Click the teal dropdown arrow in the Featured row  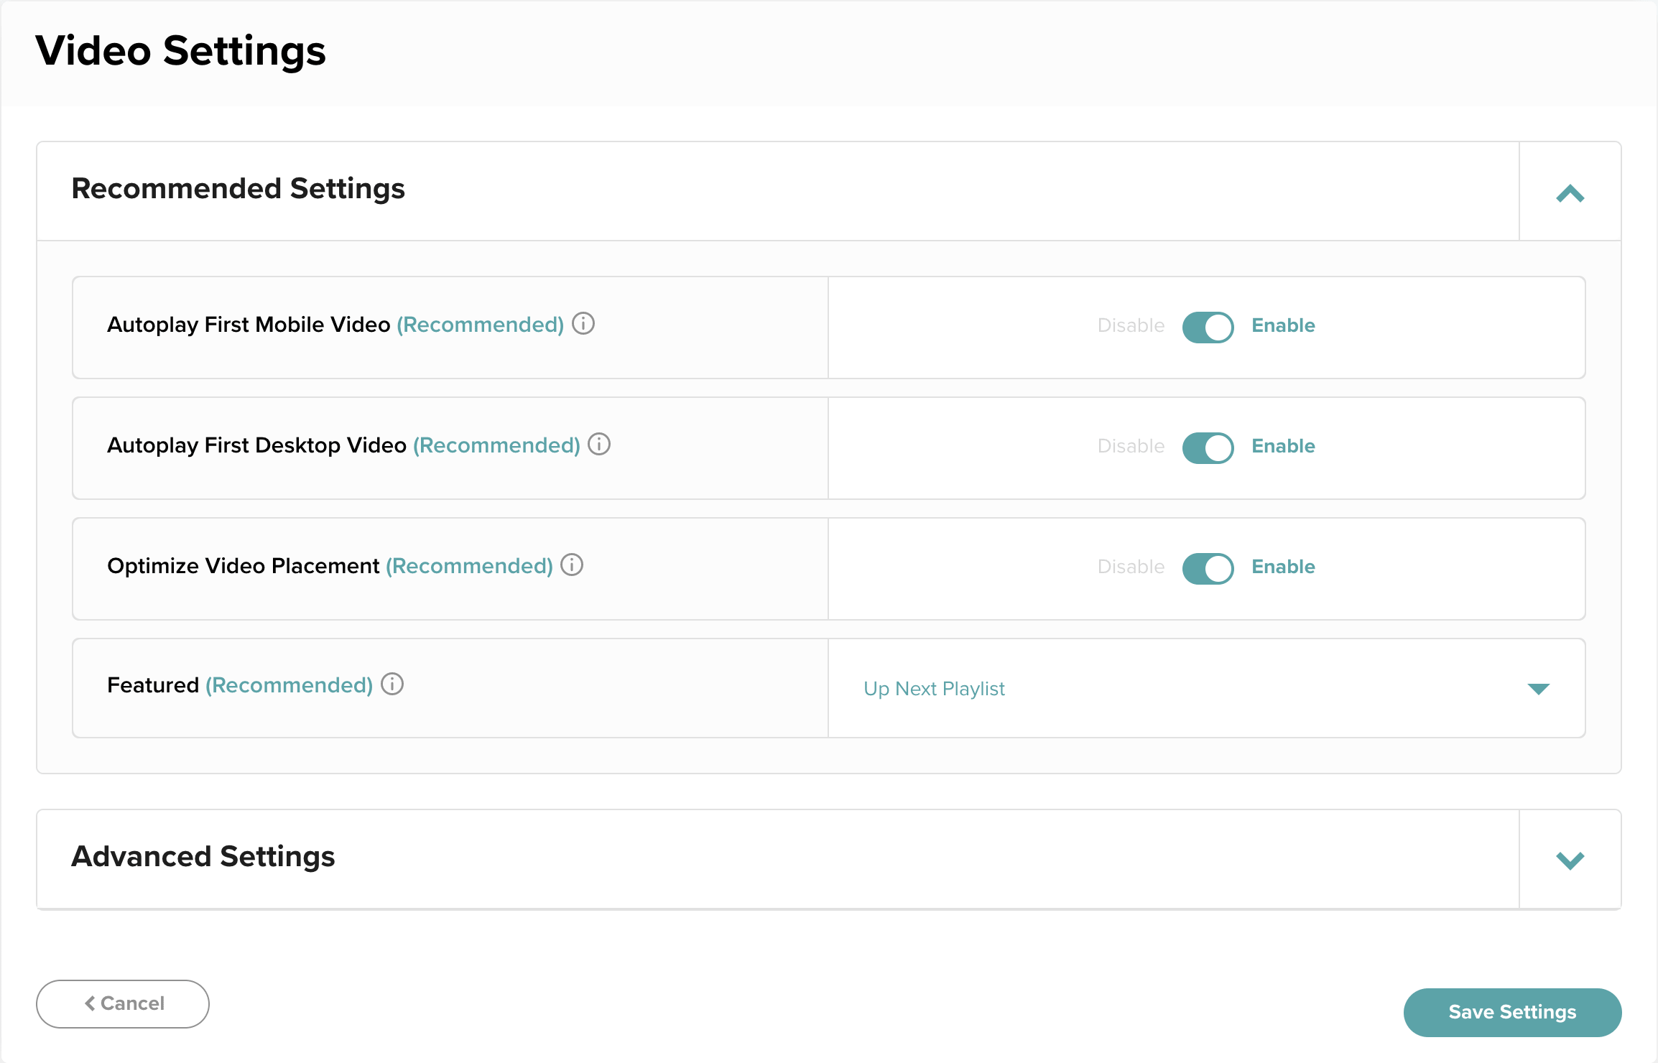pos(1539,690)
